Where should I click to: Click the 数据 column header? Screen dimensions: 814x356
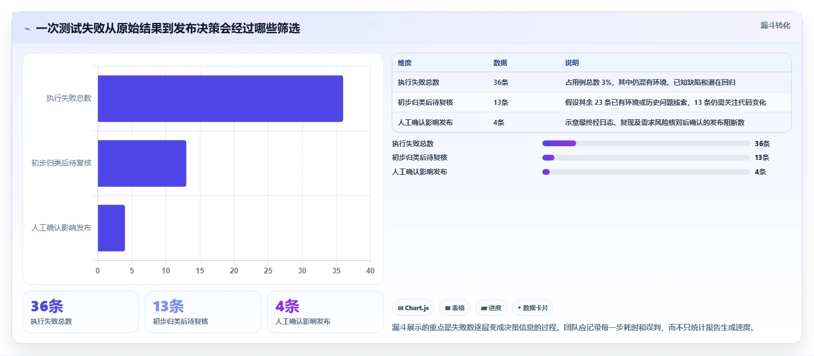[x=500, y=63]
